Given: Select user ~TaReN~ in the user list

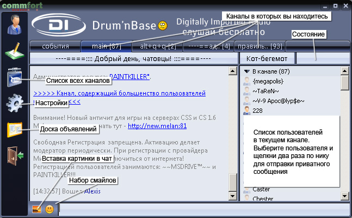Looking at the screenshot, I should point(265,91).
